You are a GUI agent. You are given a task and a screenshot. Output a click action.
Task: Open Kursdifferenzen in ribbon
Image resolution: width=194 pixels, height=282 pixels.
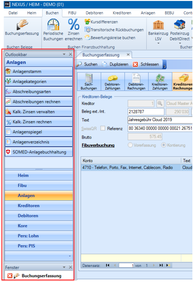101,22
